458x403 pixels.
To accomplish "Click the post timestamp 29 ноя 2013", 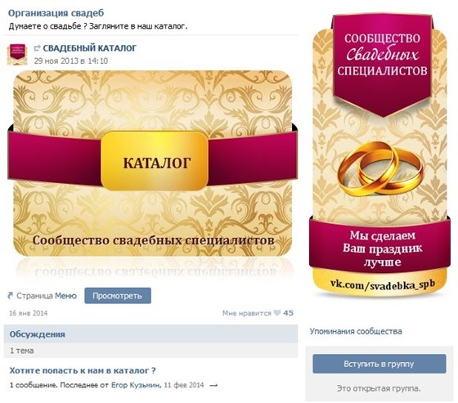I will (x=71, y=61).
